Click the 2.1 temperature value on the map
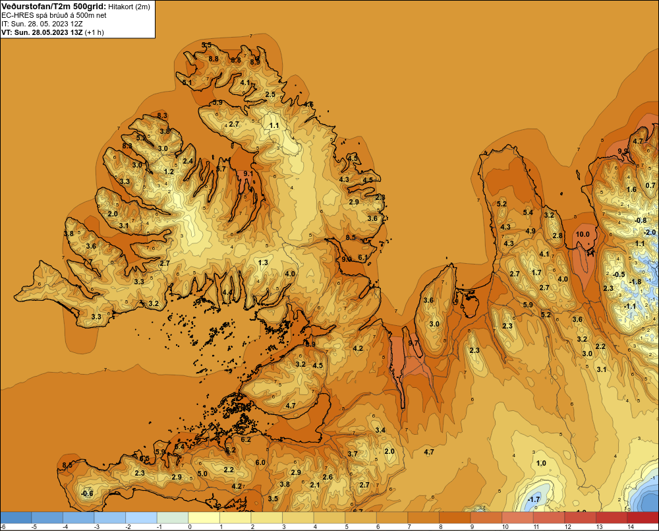Viewport: 659px width, 531px height. 315,485
